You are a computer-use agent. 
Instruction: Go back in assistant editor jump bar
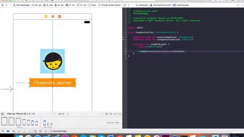tap(129, 5)
